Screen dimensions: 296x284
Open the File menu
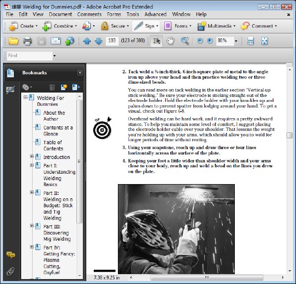point(9,14)
